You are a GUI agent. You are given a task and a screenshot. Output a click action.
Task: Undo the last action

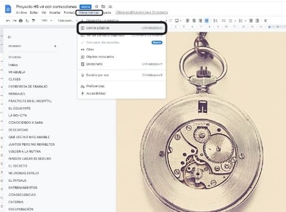point(8,21)
